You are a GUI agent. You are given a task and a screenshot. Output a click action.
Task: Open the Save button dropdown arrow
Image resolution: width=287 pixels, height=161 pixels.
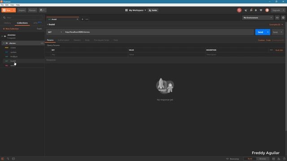click(x=281, y=32)
